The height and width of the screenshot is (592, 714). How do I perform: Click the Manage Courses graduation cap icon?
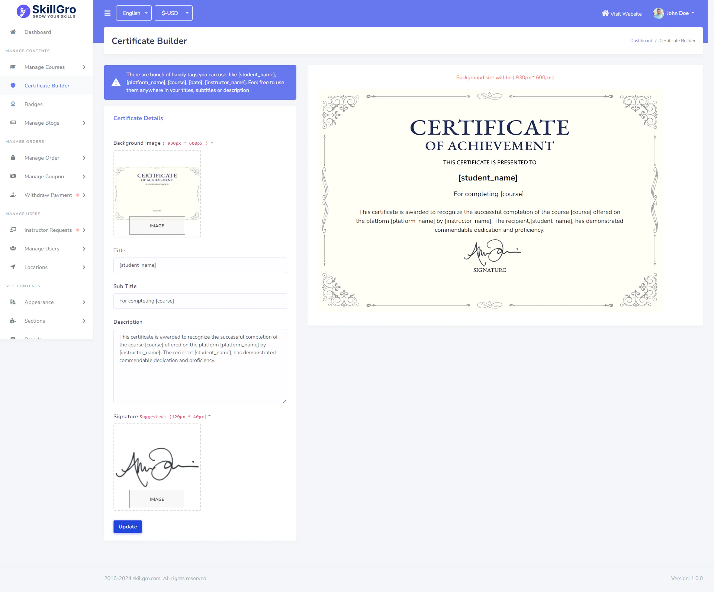13,67
